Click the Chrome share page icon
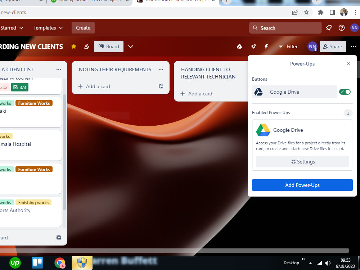360x270 pixels. (x=295, y=12)
